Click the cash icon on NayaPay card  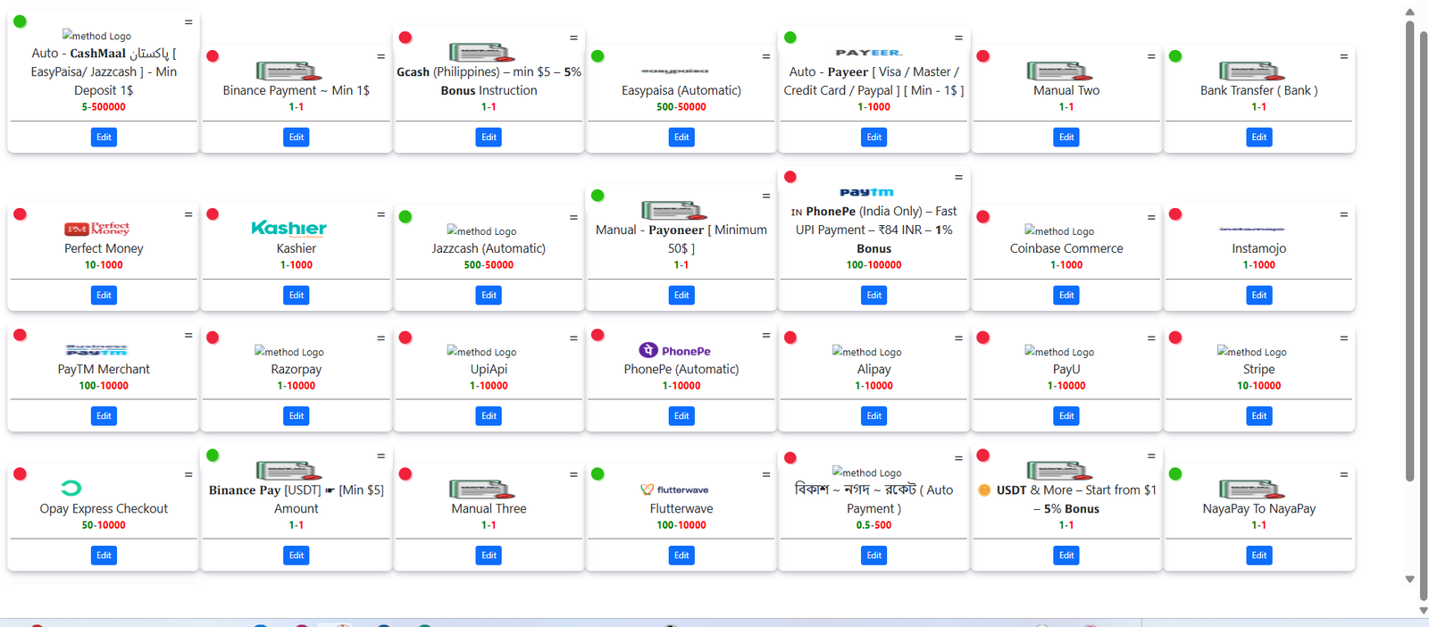coord(1252,489)
